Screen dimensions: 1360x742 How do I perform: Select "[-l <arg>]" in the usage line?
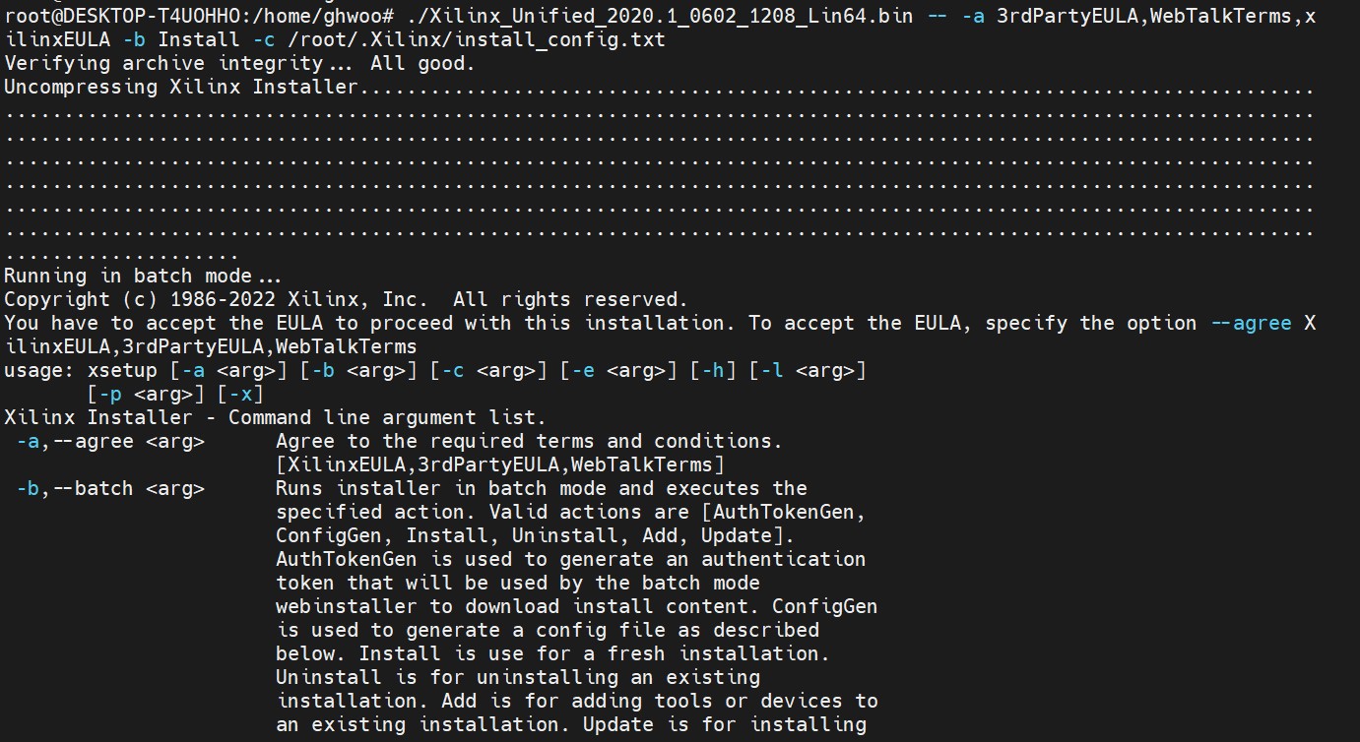[809, 371]
